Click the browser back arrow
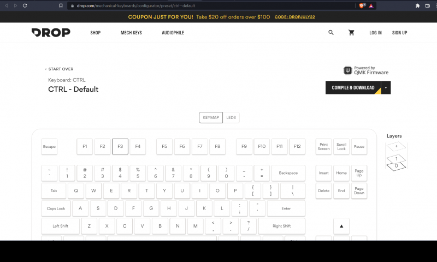 tap(7, 5)
